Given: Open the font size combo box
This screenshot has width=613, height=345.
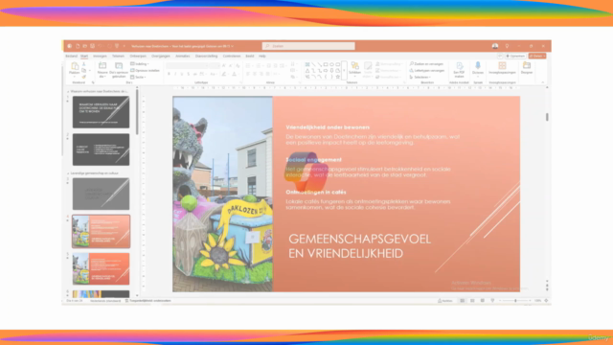Looking at the screenshot, I should tap(216, 66).
